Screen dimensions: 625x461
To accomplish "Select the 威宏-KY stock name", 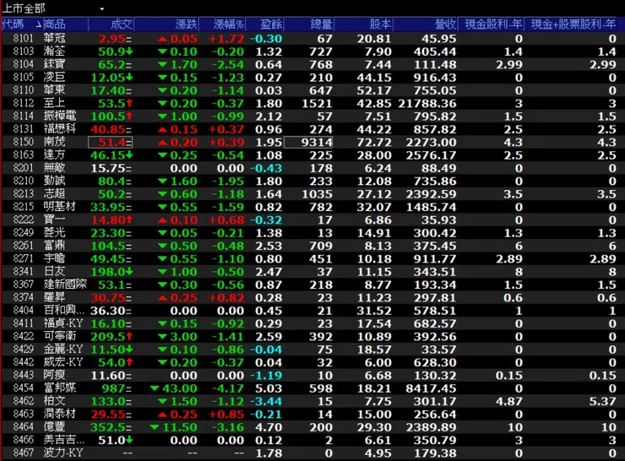I will coord(63,362).
